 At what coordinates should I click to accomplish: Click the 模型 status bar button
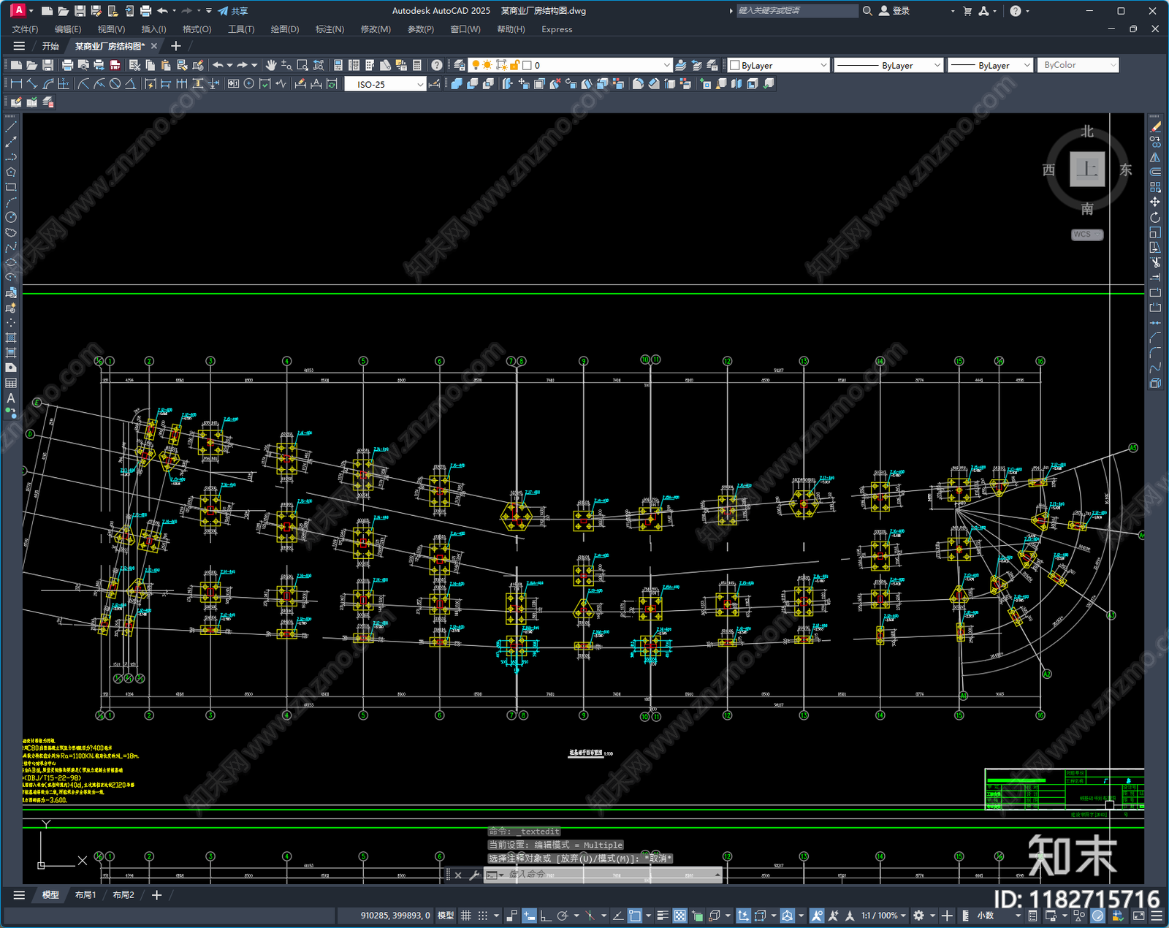(446, 916)
